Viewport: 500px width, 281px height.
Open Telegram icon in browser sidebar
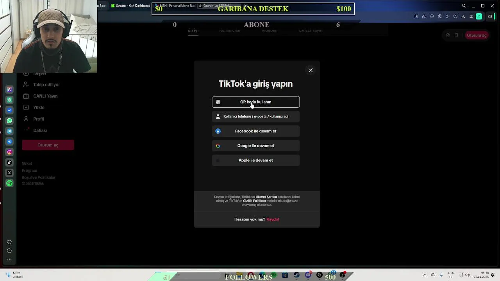click(x=9, y=131)
